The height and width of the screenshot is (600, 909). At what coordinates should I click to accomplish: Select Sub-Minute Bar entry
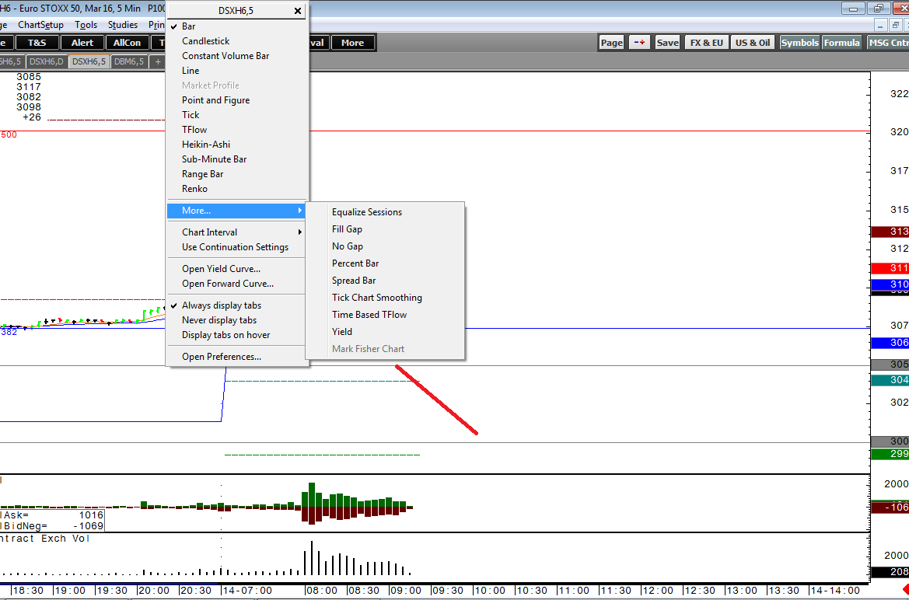click(215, 159)
